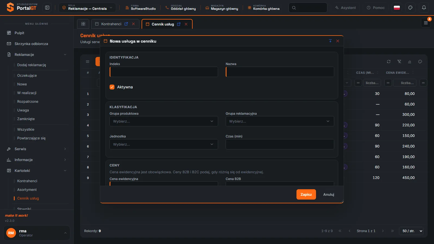Expand the Serwis menu section
The height and width of the screenshot is (244, 434).
(37, 149)
